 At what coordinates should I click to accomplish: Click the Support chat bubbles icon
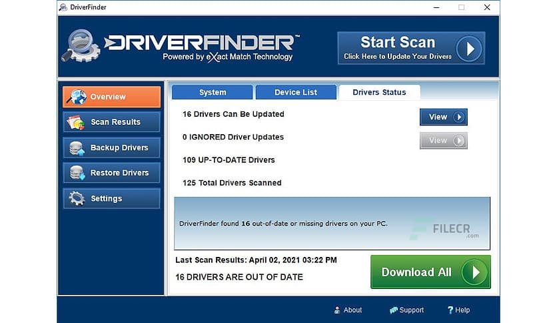pos(393,310)
